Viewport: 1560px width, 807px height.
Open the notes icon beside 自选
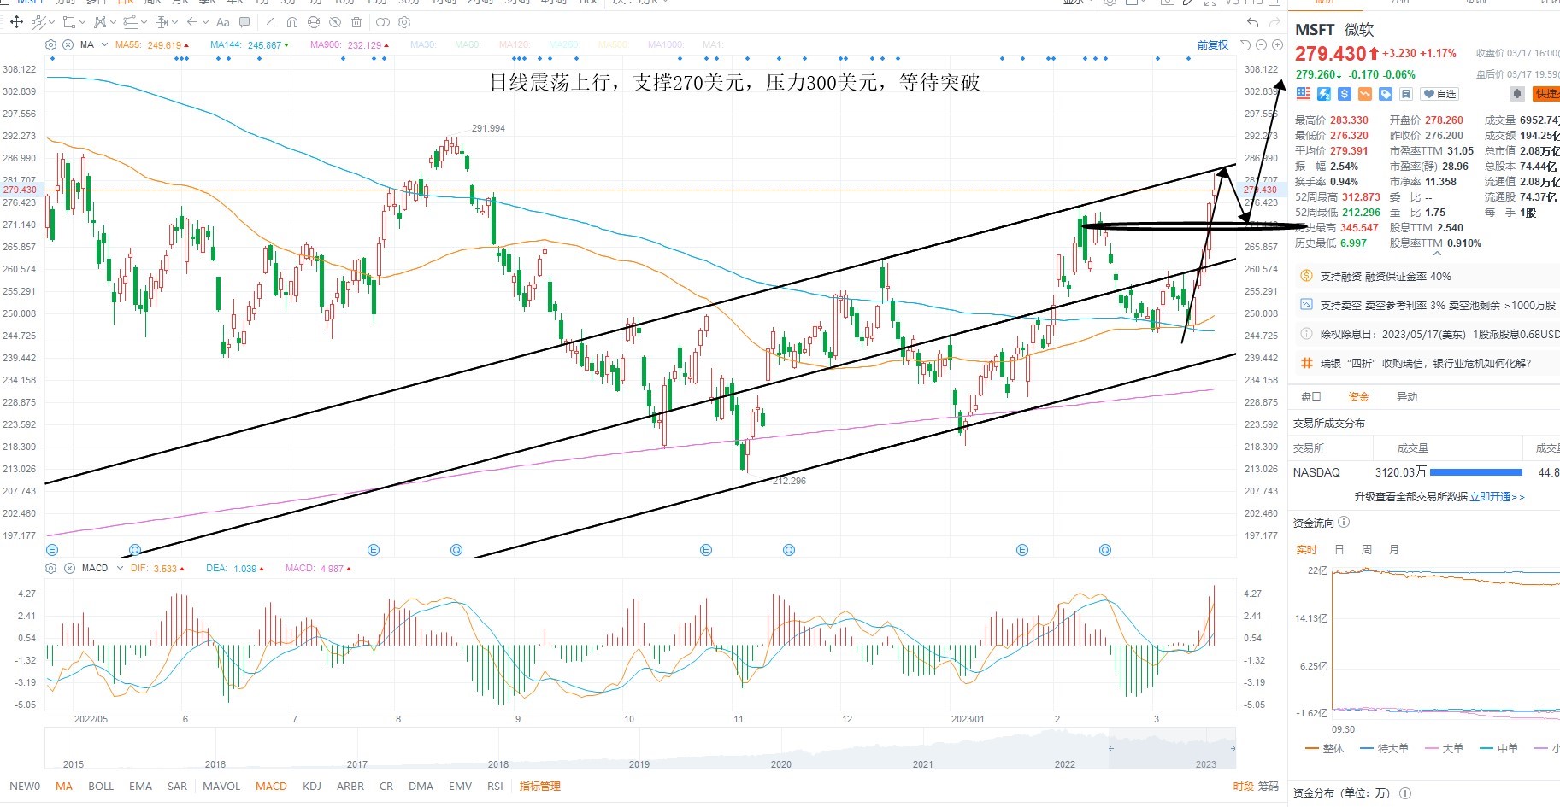click(1406, 94)
